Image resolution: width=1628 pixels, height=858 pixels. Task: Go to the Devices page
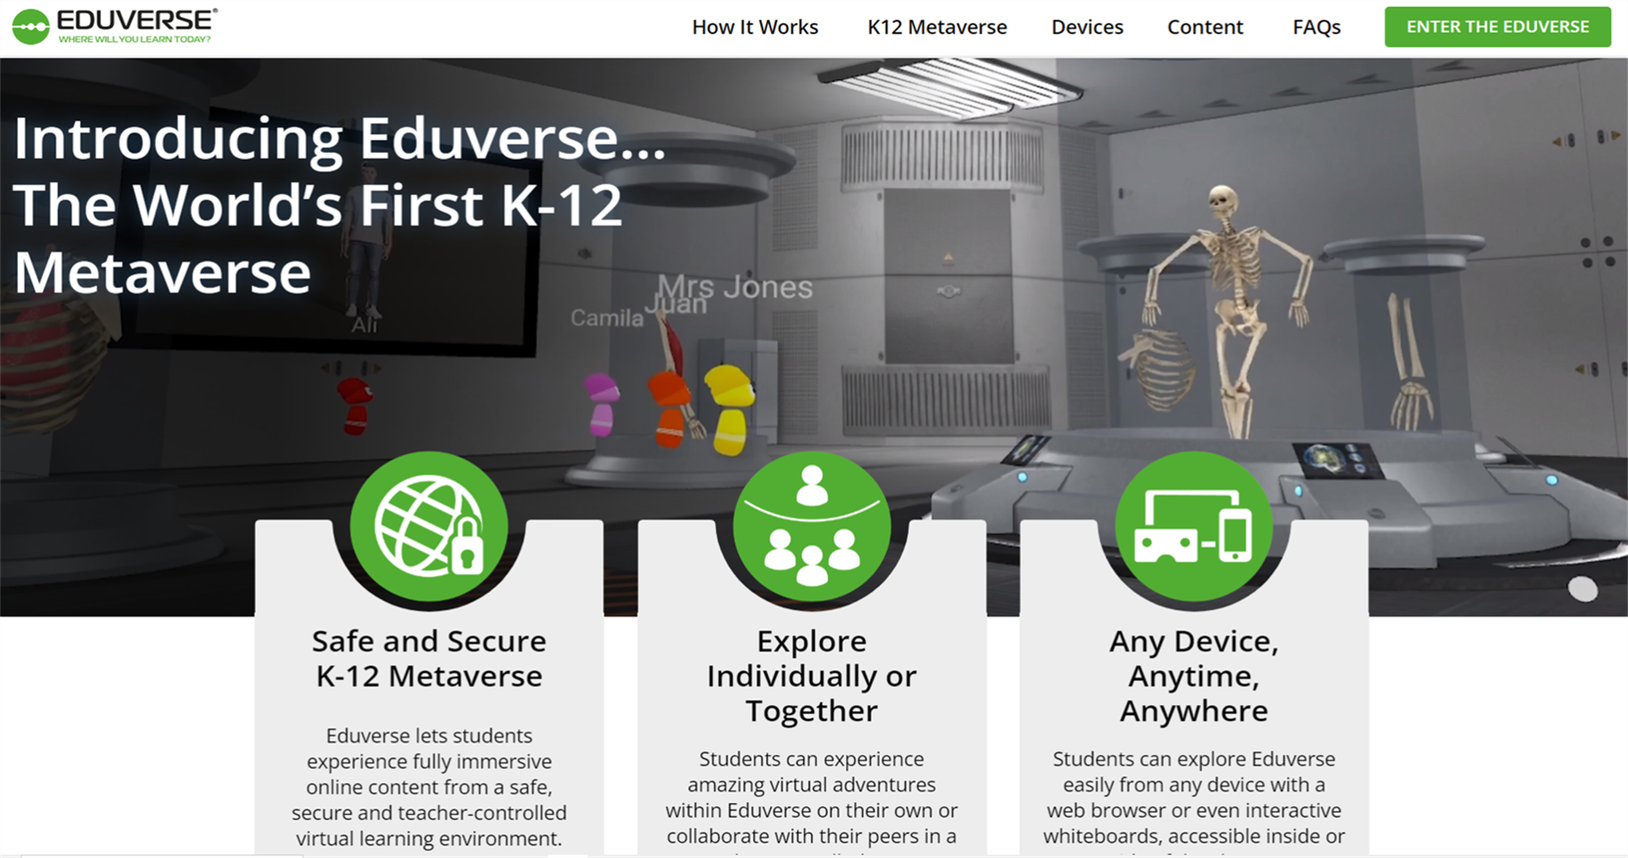1087,27
